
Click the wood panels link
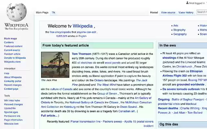click(113, 63)
